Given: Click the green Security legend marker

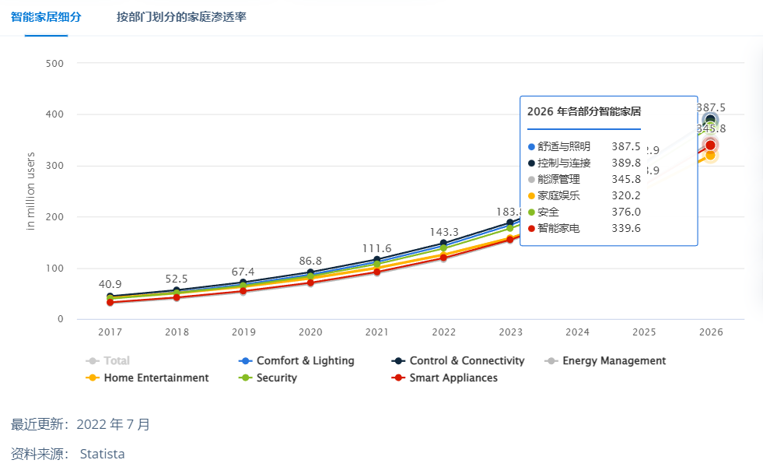Looking at the screenshot, I should [244, 377].
